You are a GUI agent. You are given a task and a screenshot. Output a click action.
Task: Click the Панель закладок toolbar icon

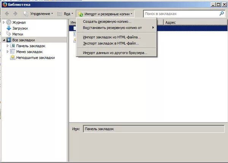(13, 46)
